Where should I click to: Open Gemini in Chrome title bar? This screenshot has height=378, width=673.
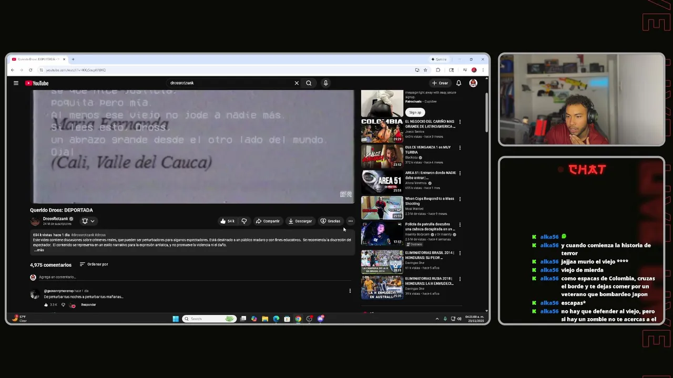[x=439, y=59]
